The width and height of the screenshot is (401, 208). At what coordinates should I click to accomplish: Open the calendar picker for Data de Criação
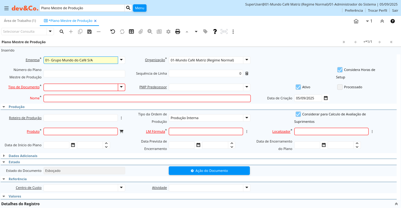pyautogui.click(x=326, y=98)
